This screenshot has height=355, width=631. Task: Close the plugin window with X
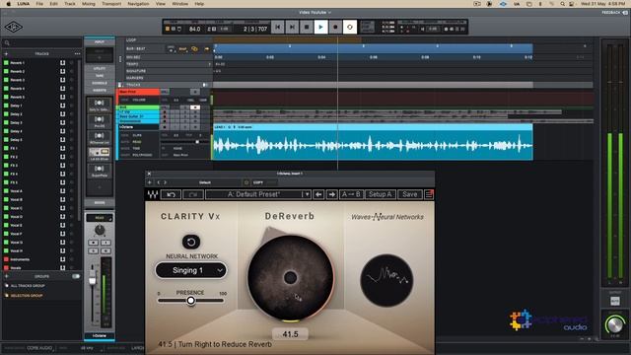[x=149, y=174]
